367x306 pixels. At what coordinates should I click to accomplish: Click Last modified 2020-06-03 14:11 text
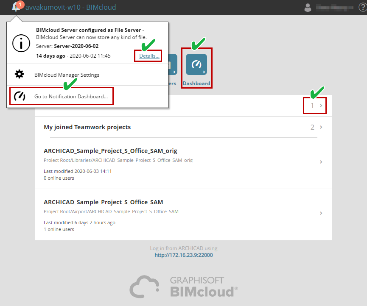[78, 171]
